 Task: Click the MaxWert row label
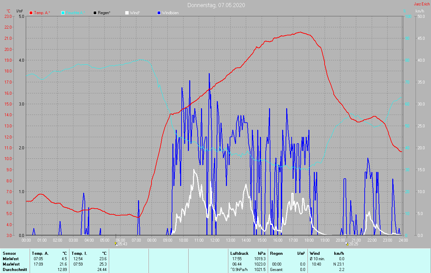coord(11,264)
